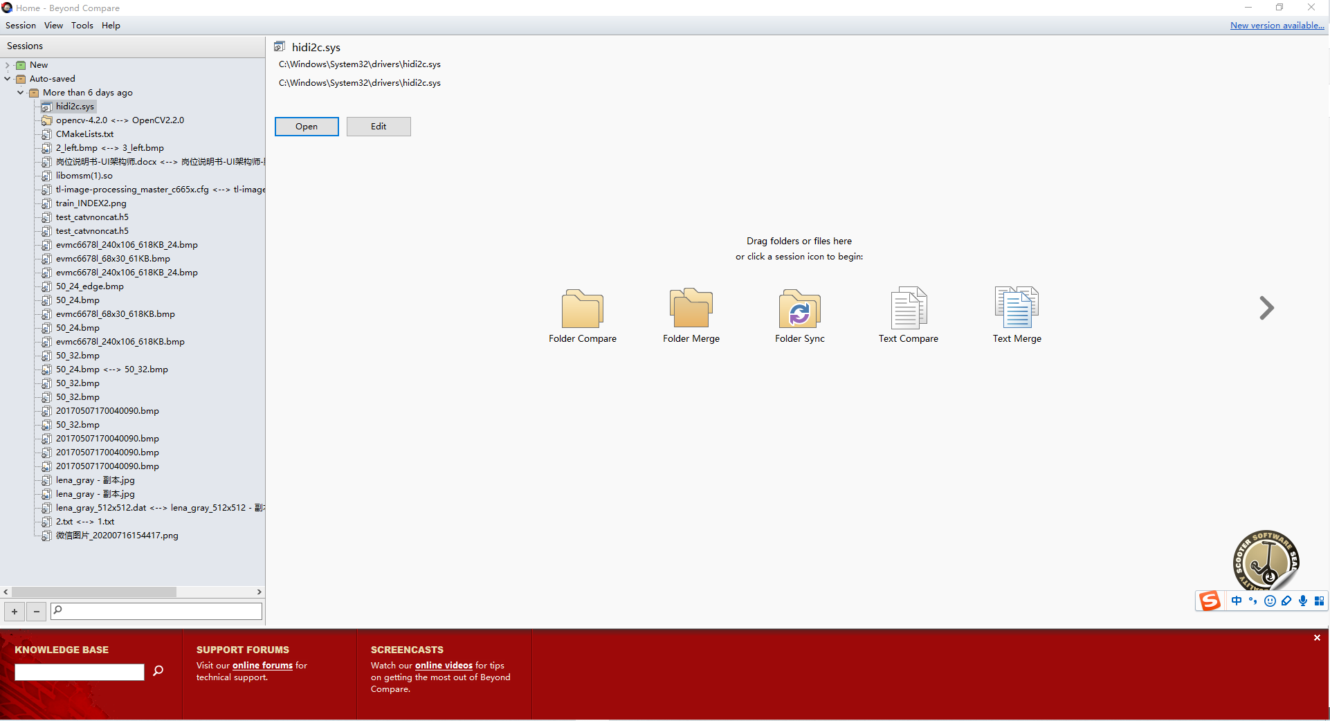
Task: Start a Text Compare session
Action: (909, 309)
